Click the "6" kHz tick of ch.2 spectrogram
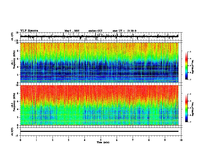The image size is (204, 157). [x=18, y=101]
